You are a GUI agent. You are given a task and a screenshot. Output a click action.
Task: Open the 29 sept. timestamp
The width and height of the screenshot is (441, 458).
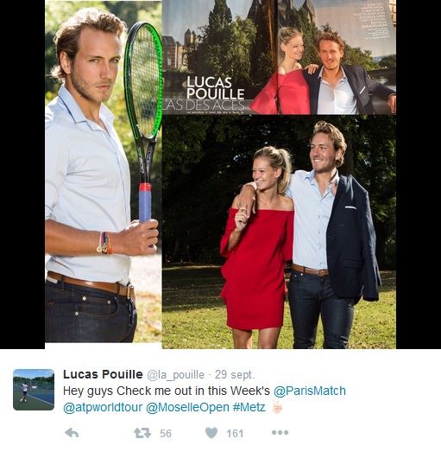(x=235, y=375)
